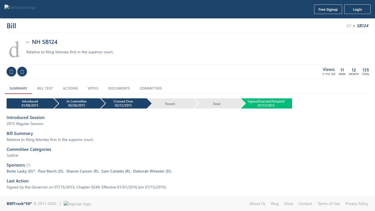
Task: Open the Actions tab
Action: 70,88
